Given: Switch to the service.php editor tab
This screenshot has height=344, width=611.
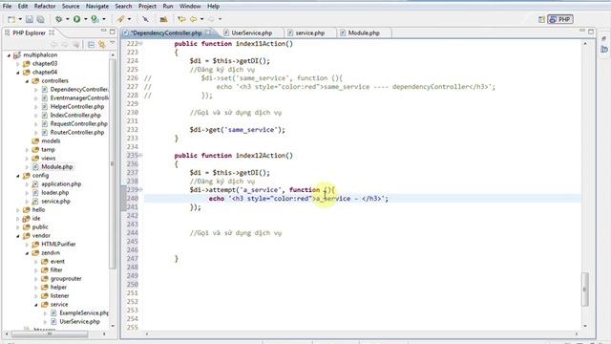Looking at the screenshot, I should 309,33.
